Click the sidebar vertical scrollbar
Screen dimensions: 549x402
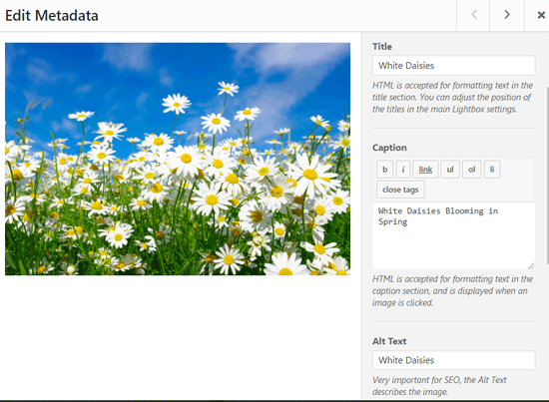coord(547,175)
